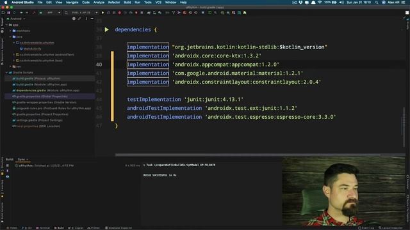Open the Resource Manager side tab
This screenshot has width=410, height=230.
tap(2, 51)
